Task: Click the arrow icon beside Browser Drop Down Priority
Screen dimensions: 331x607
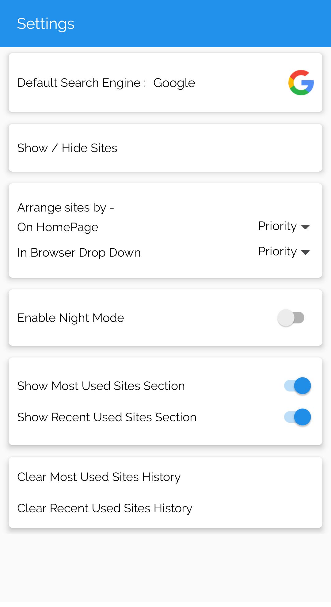Action: (305, 252)
